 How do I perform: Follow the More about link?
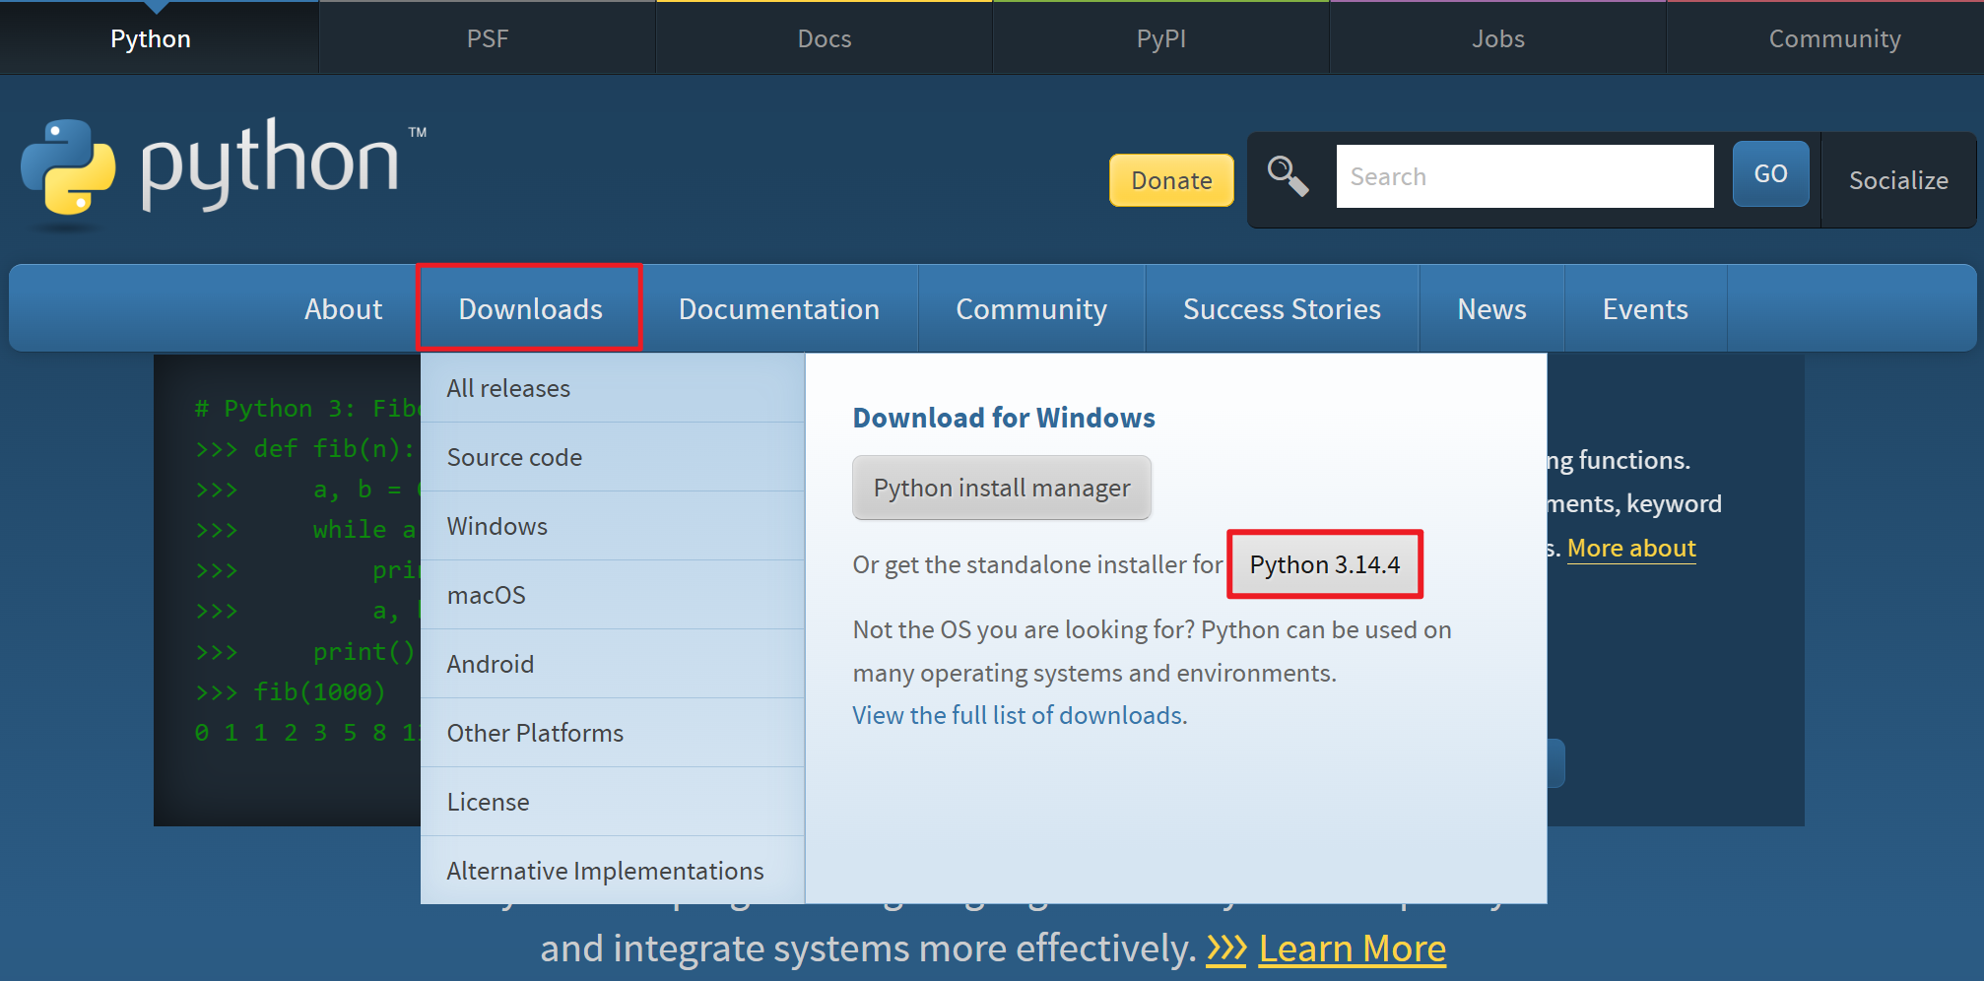point(1631,548)
